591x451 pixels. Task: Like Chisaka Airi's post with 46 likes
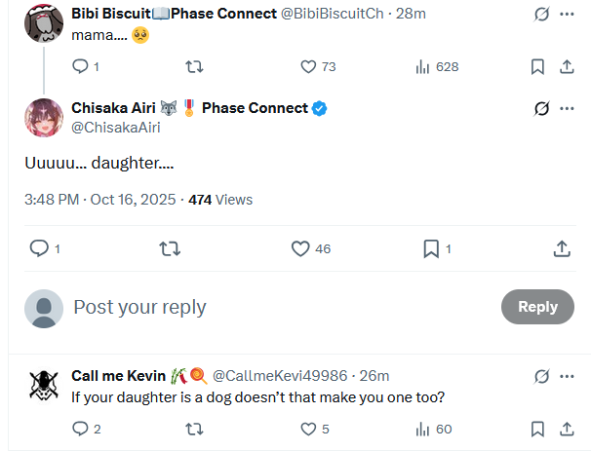(301, 248)
